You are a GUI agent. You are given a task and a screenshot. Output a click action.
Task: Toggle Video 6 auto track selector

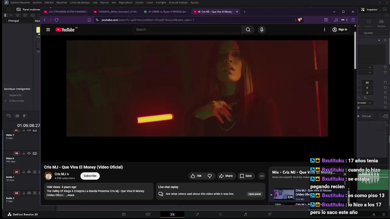(x=29, y=153)
